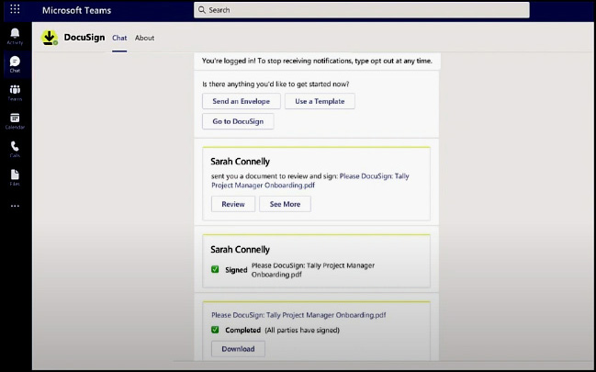Screen dimensions: 596x372
Task: Click "(All parties have signed)" text
Action: click(x=302, y=330)
